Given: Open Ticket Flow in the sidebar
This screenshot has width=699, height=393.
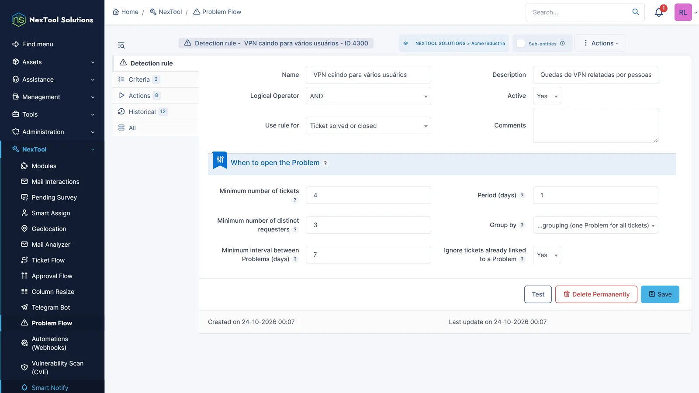Looking at the screenshot, I should [48, 260].
